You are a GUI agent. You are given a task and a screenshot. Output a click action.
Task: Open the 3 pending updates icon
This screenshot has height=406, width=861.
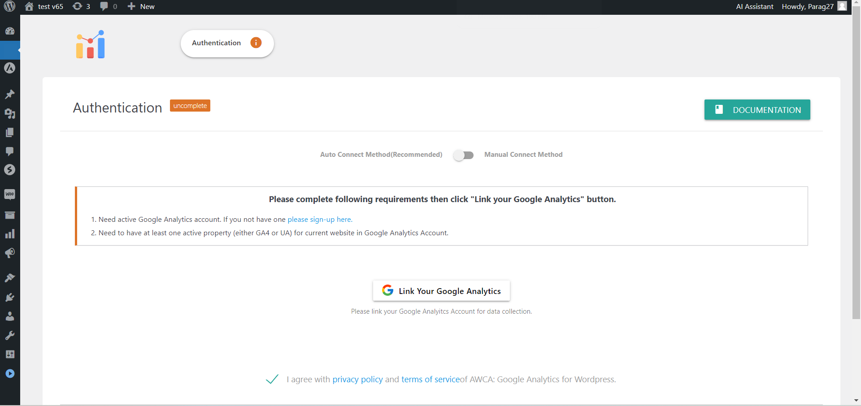81,6
